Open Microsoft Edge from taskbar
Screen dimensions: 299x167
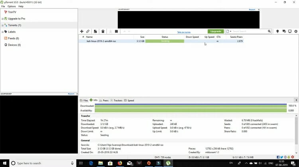91,163
